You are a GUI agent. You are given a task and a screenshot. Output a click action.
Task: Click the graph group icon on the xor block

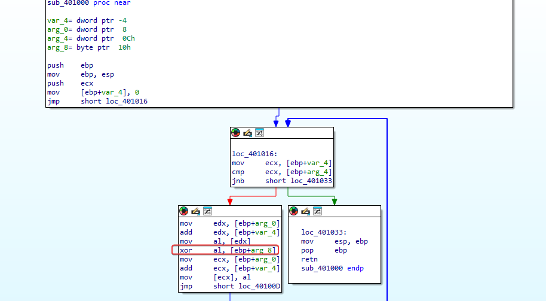click(207, 211)
